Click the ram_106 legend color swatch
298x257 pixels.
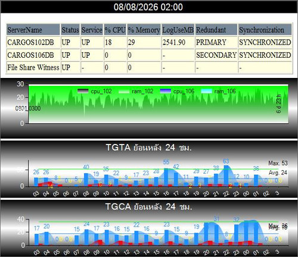(x=207, y=91)
